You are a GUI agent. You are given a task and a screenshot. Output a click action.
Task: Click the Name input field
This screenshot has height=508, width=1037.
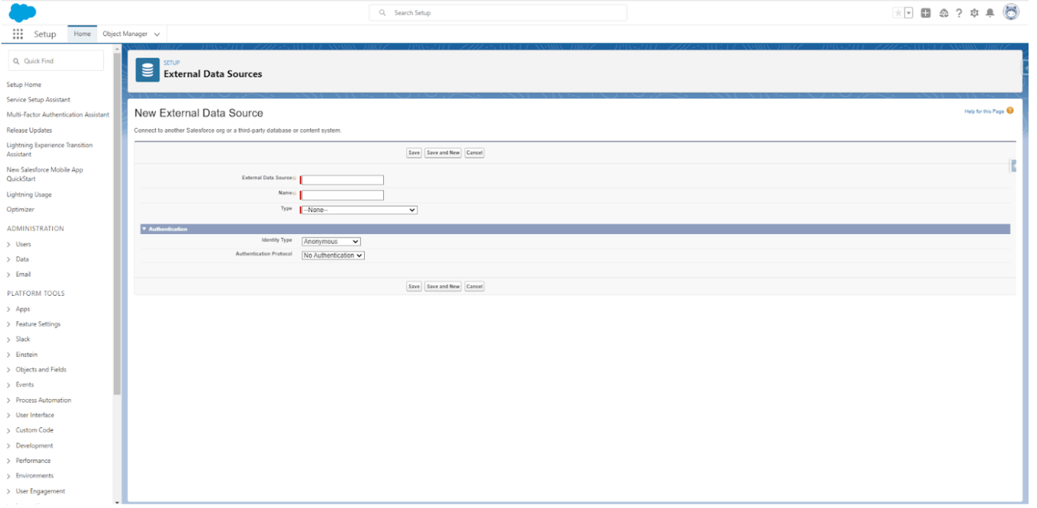[342, 195]
